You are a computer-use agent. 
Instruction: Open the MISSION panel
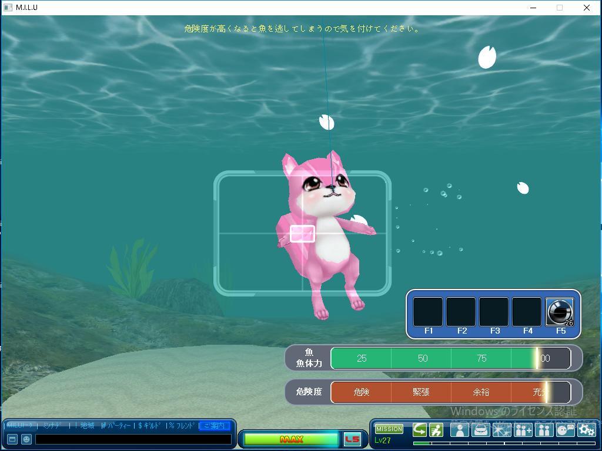[x=389, y=429]
